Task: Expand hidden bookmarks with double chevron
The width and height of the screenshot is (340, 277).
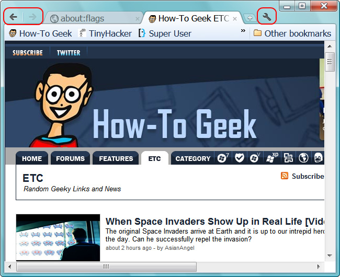Action: point(243,30)
